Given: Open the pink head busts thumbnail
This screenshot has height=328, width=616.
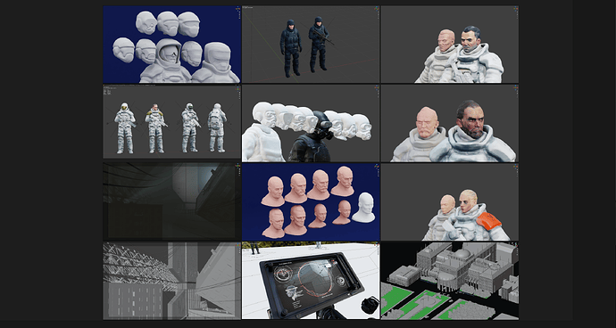Looking at the screenshot, I should pos(311,201).
